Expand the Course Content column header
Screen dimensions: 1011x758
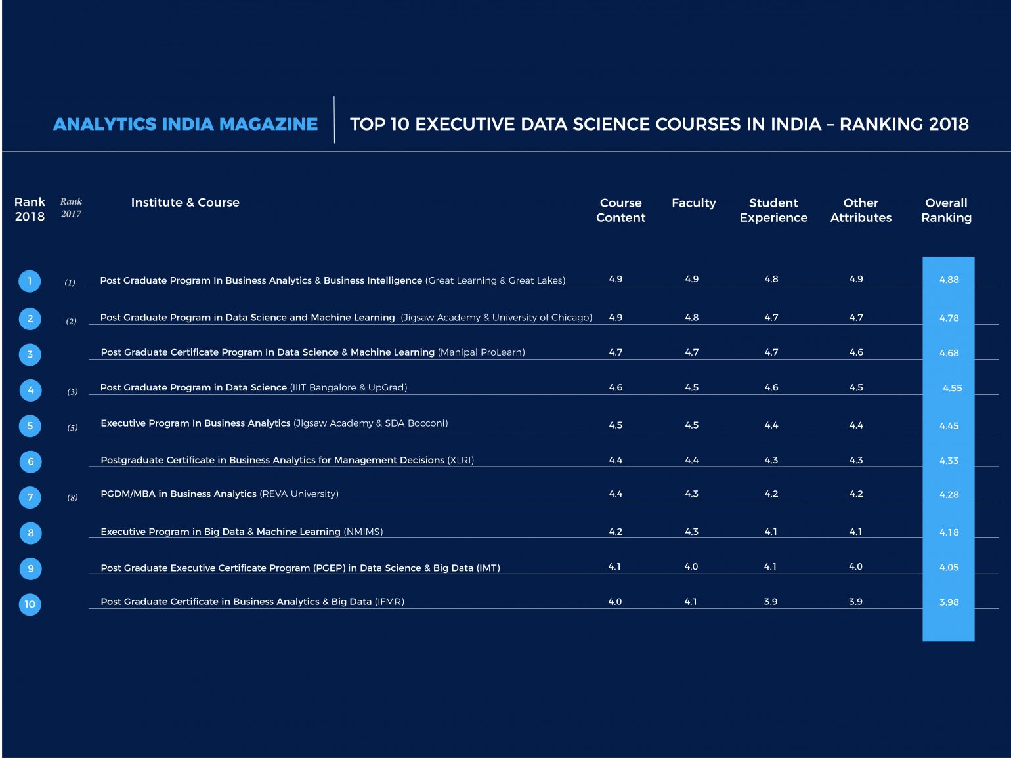coord(620,210)
